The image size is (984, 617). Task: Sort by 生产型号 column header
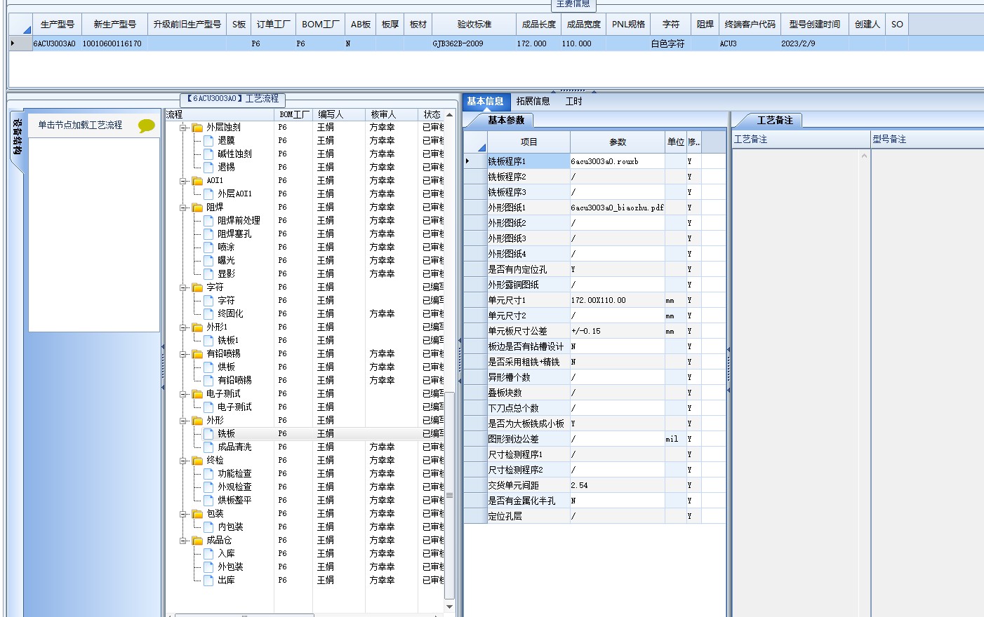pyautogui.click(x=57, y=24)
